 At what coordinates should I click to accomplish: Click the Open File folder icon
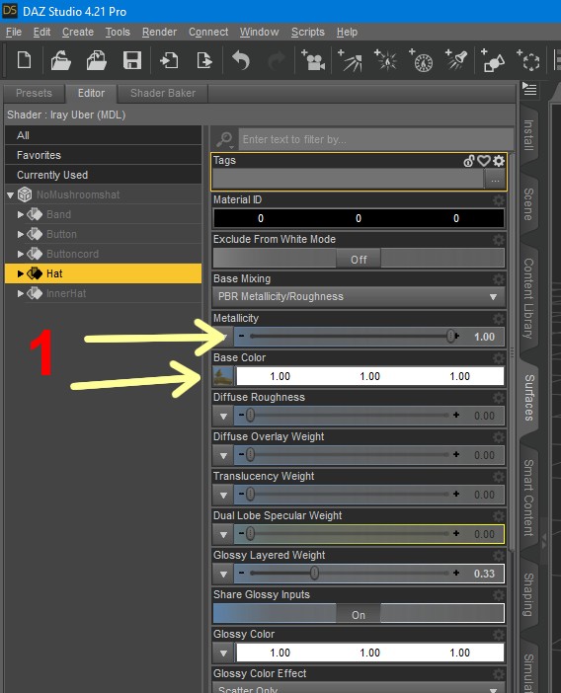tap(60, 60)
